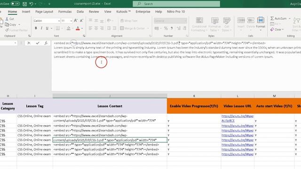Viewport: 301px width, 169px height.
Task: Click the AutoSum sigma button
Action: click(278, 18)
